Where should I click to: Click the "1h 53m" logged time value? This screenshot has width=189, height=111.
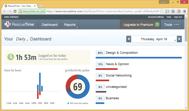(26, 57)
